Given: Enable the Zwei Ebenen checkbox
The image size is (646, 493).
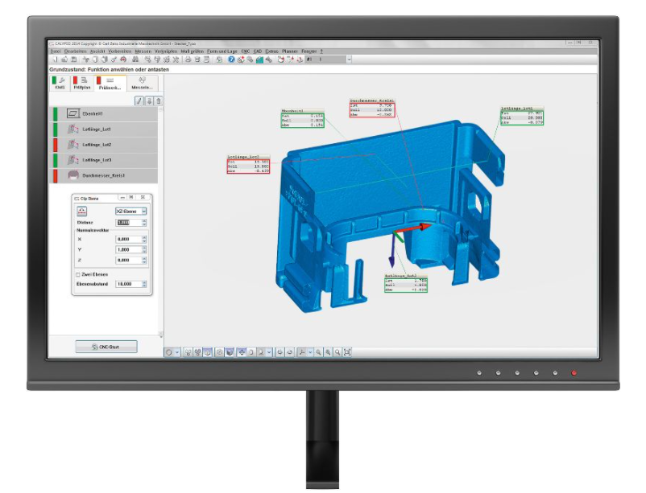Looking at the screenshot, I should click(x=78, y=274).
